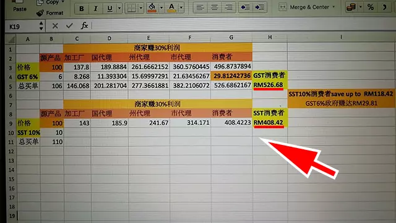Screen dimensions: 396x223
Task: Confirm formula entry checkmark
Action: [69, 25]
